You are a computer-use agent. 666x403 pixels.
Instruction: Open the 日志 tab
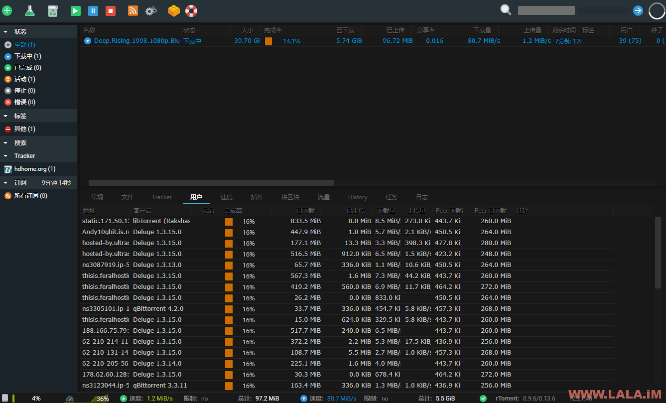pos(422,197)
